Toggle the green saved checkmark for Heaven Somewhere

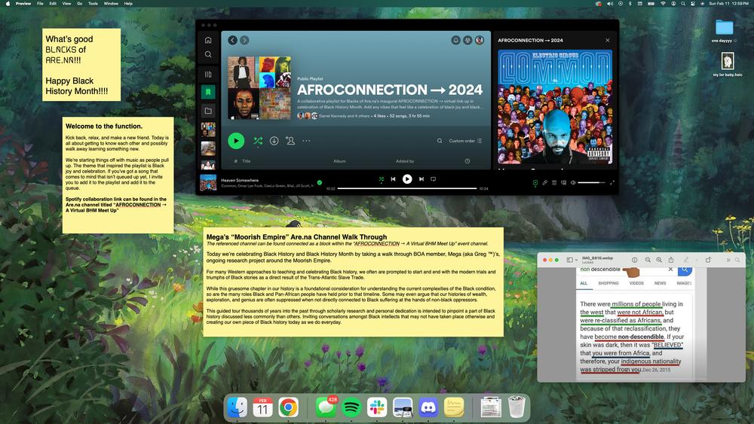click(x=320, y=182)
